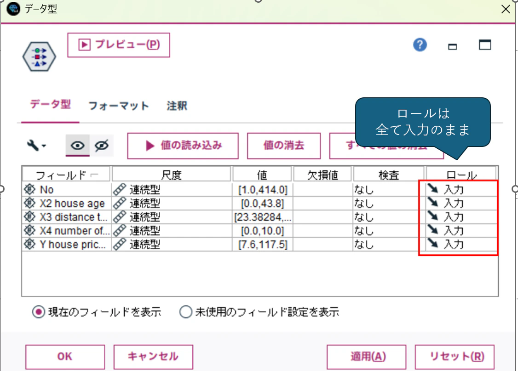Screen dimensions: 518x371
Task: Open the wrench tools dropdown
Action: click(x=36, y=146)
